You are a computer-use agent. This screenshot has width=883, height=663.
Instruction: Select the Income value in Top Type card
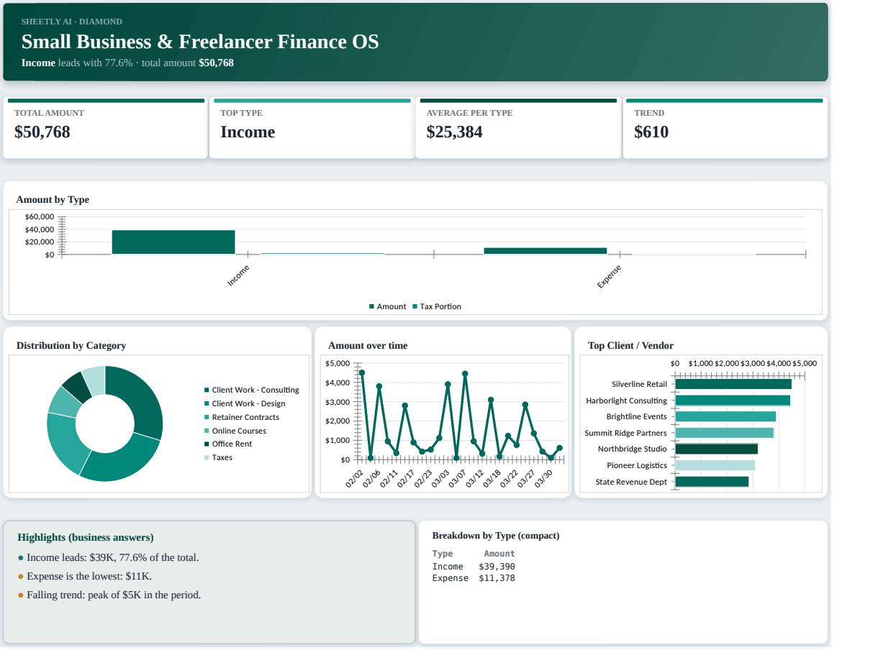tap(248, 132)
